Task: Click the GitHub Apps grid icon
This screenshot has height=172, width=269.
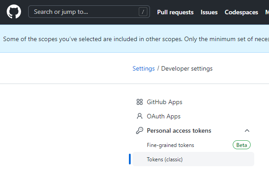Action: click(x=140, y=102)
